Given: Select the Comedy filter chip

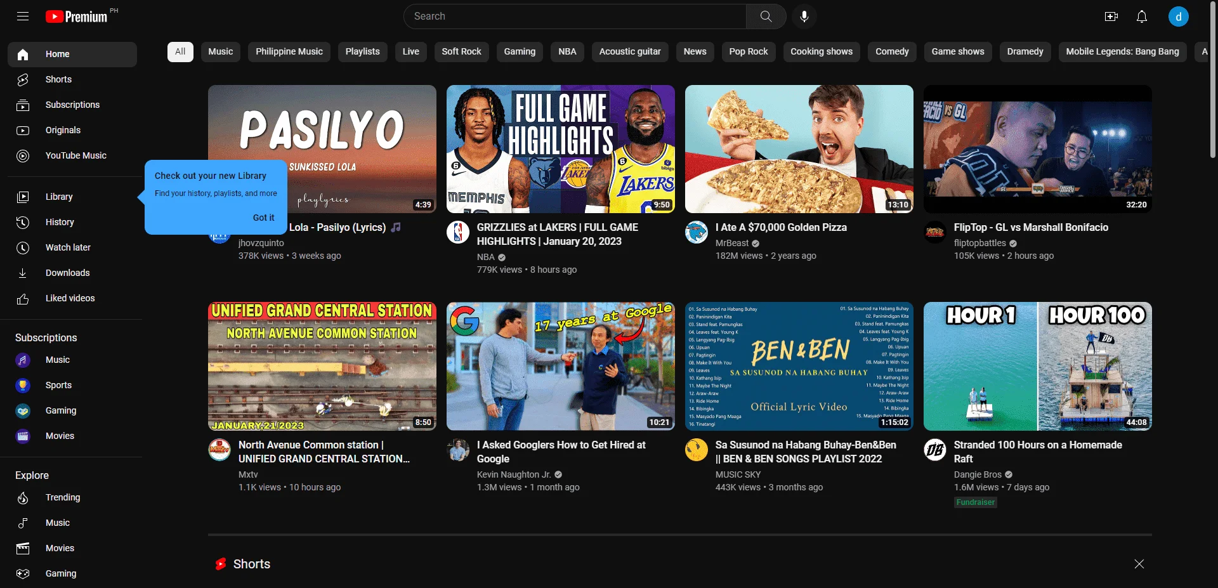Looking at the screenshot, I should click(x=893, y=52).
